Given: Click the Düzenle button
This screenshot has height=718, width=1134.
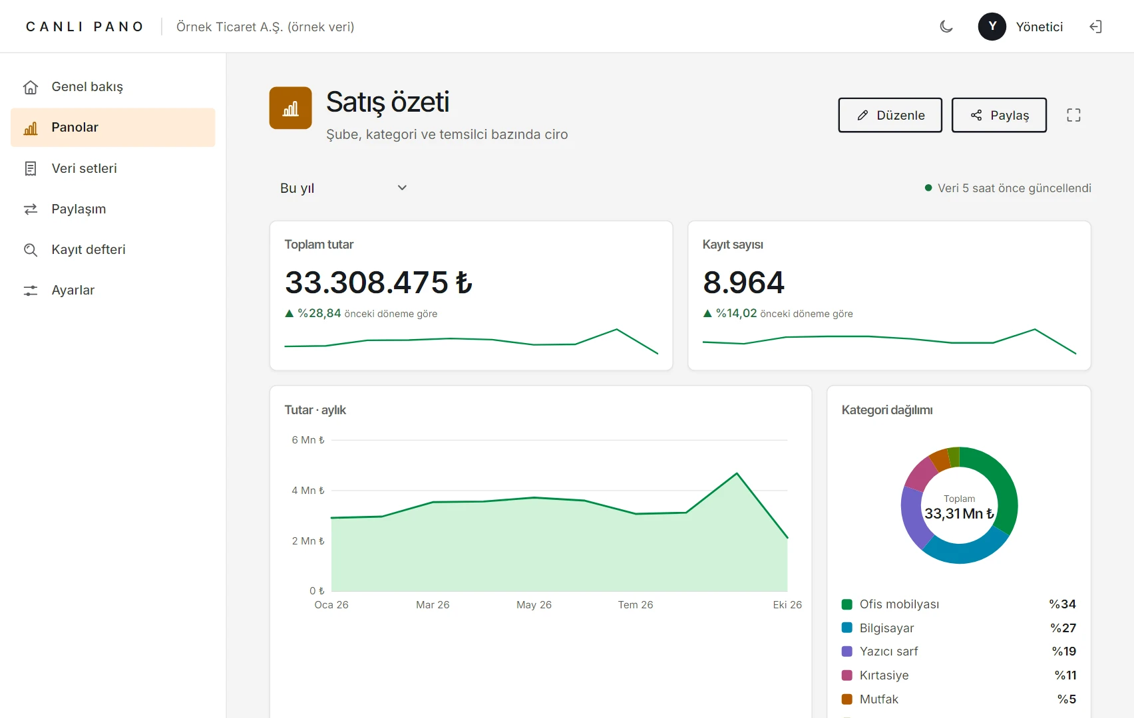Looking at the screenshot, I should (x=890, y=115).
